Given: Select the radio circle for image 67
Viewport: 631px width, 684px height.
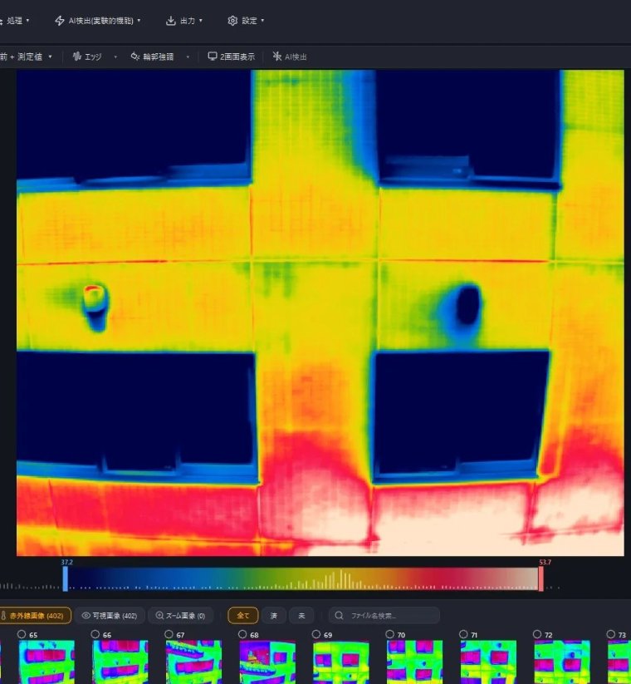Looking at the screenshot, I should pos(169,634).
